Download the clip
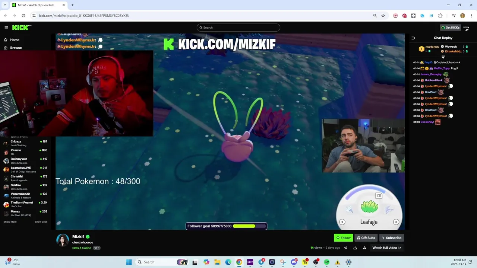This screenshot has width=477, height=268. pyautogui.click(x=355, y=248)
